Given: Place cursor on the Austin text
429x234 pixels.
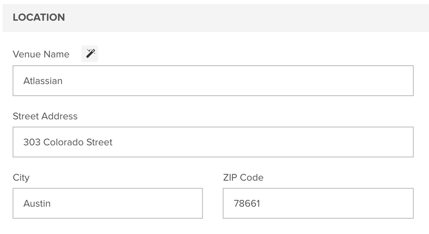Looking at the screenshot, I should point(37,204).
